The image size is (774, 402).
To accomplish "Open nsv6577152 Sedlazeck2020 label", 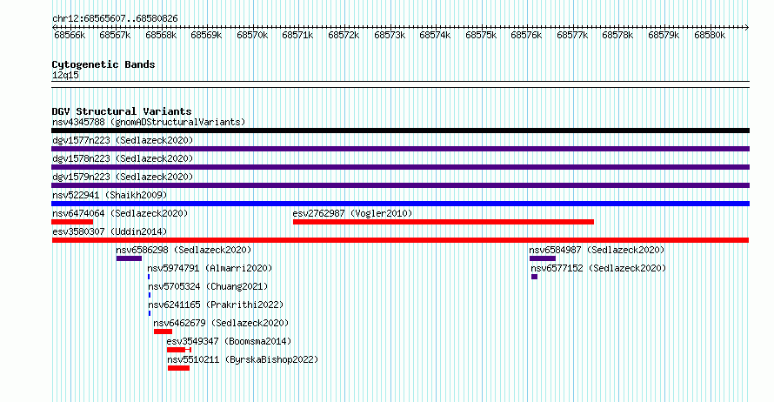I will coord(598,268).
